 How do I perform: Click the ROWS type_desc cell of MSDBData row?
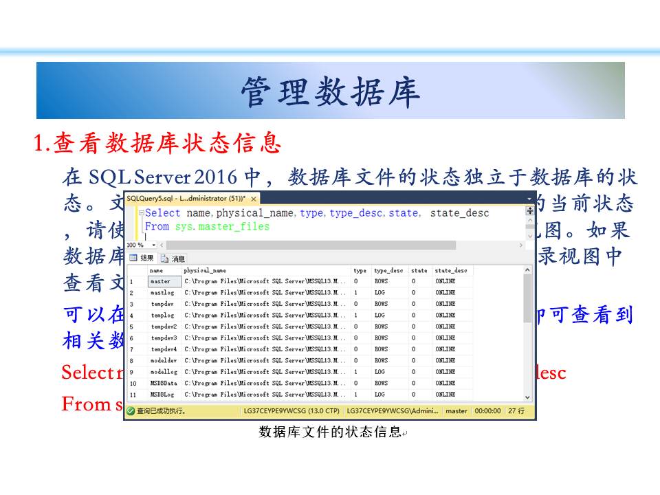tap(389, 384)
